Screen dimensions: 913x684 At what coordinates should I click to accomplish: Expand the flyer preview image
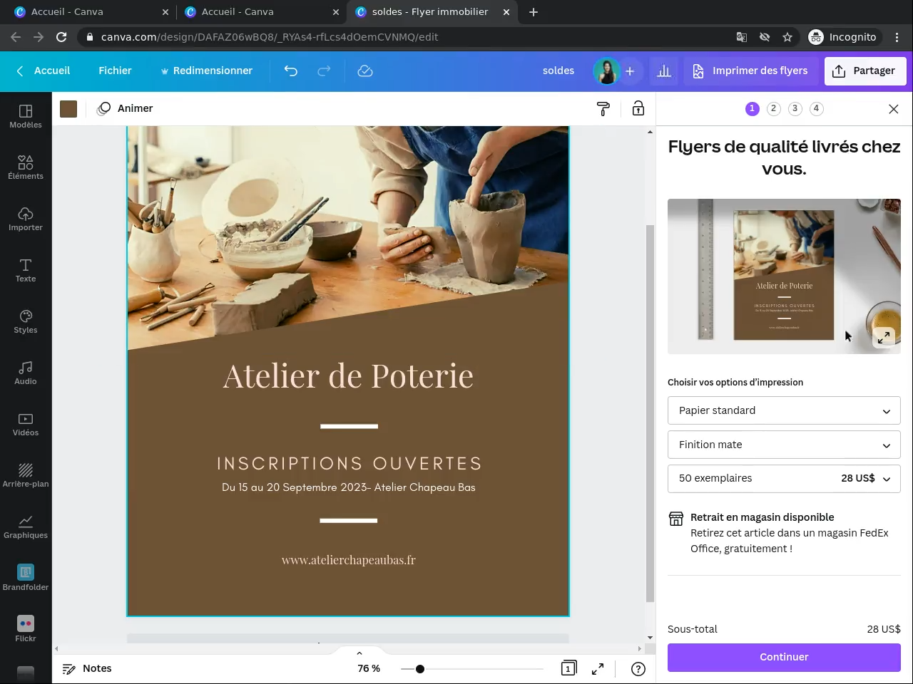tap(884, 337)
